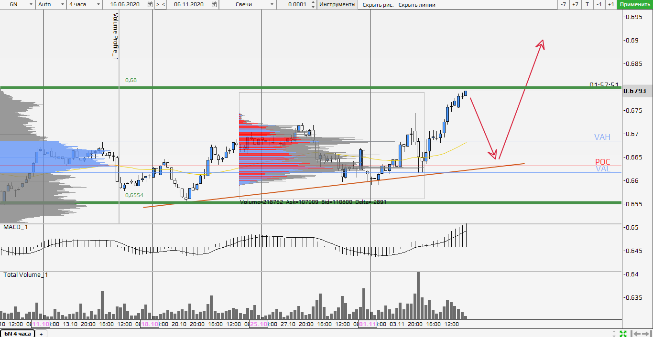This screenshot has width=653, height=337.
Task: Click the '+7' days shift button
Action: tap(575, 4)
